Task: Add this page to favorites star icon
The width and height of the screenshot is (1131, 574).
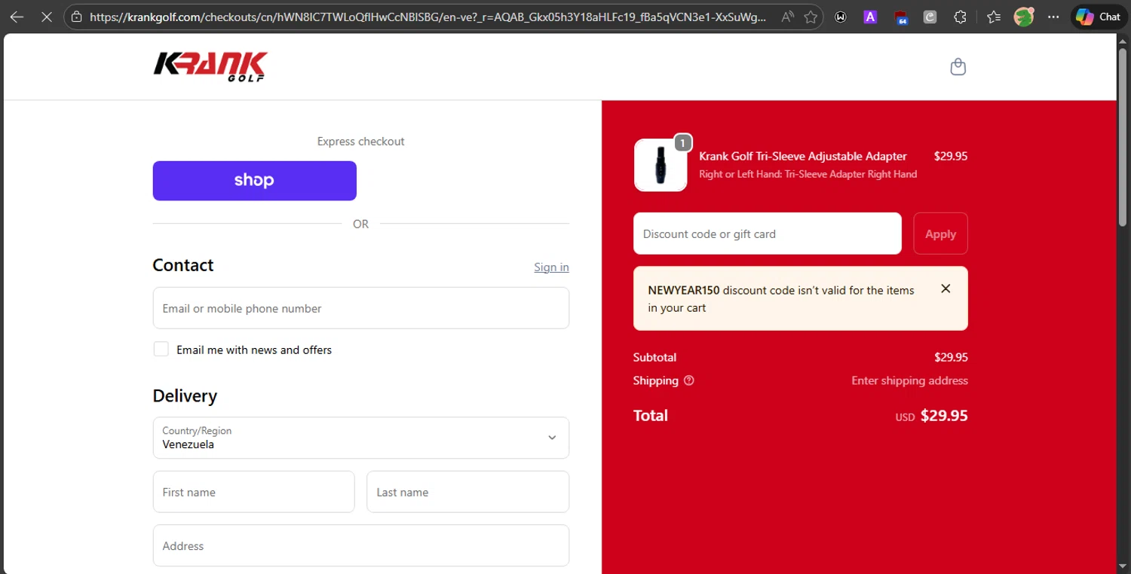Action: click(811, 17)
